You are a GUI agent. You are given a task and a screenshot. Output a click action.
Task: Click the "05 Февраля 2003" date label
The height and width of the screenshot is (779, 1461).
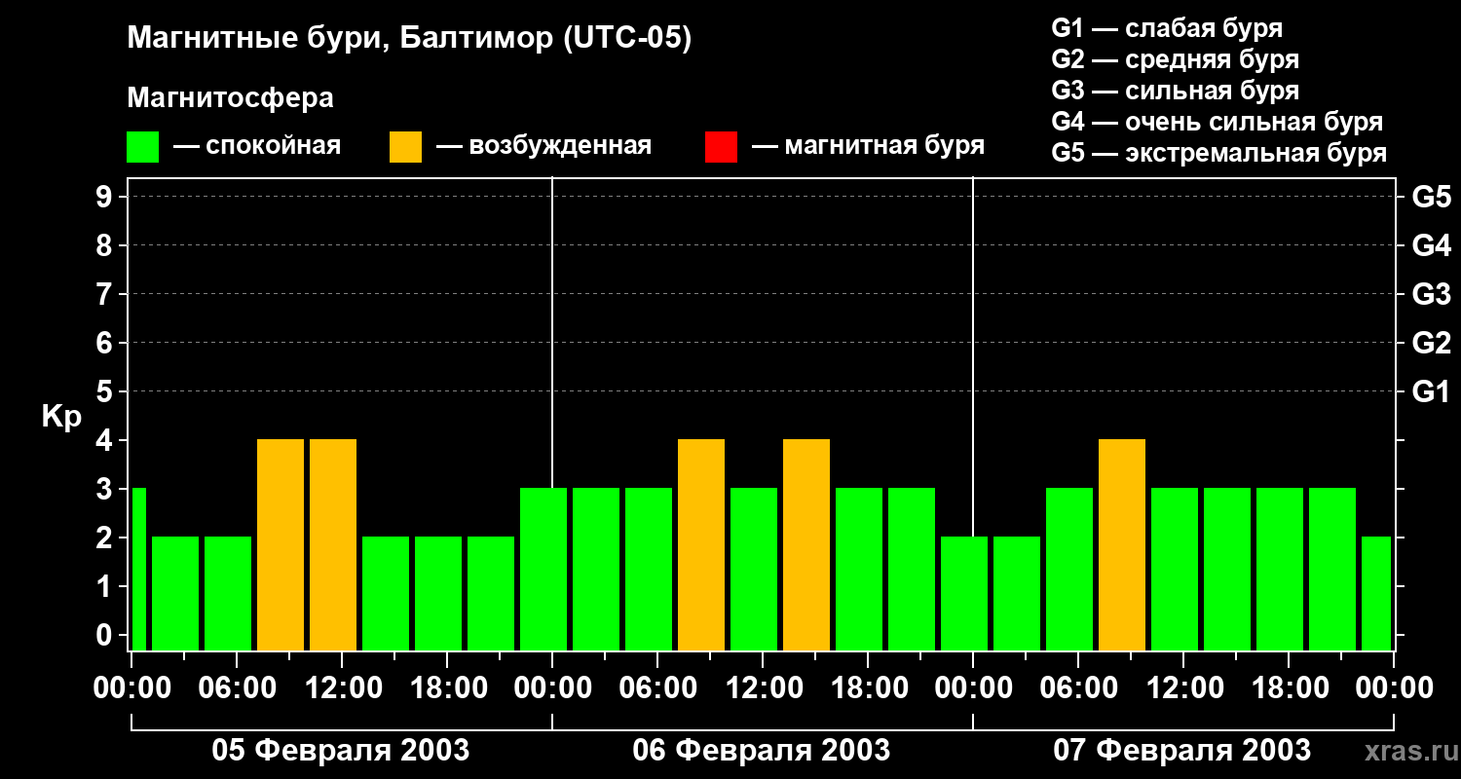click(341, 751)
